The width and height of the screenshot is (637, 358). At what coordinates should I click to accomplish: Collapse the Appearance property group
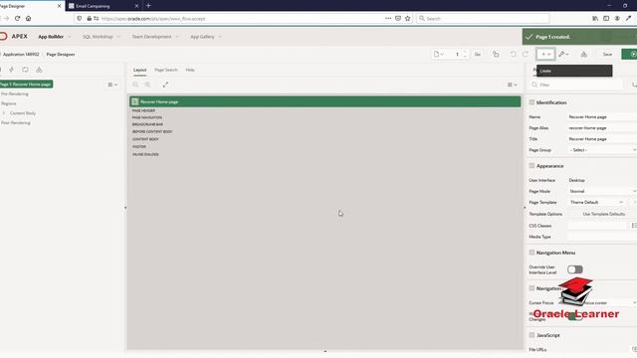point(531,166)
